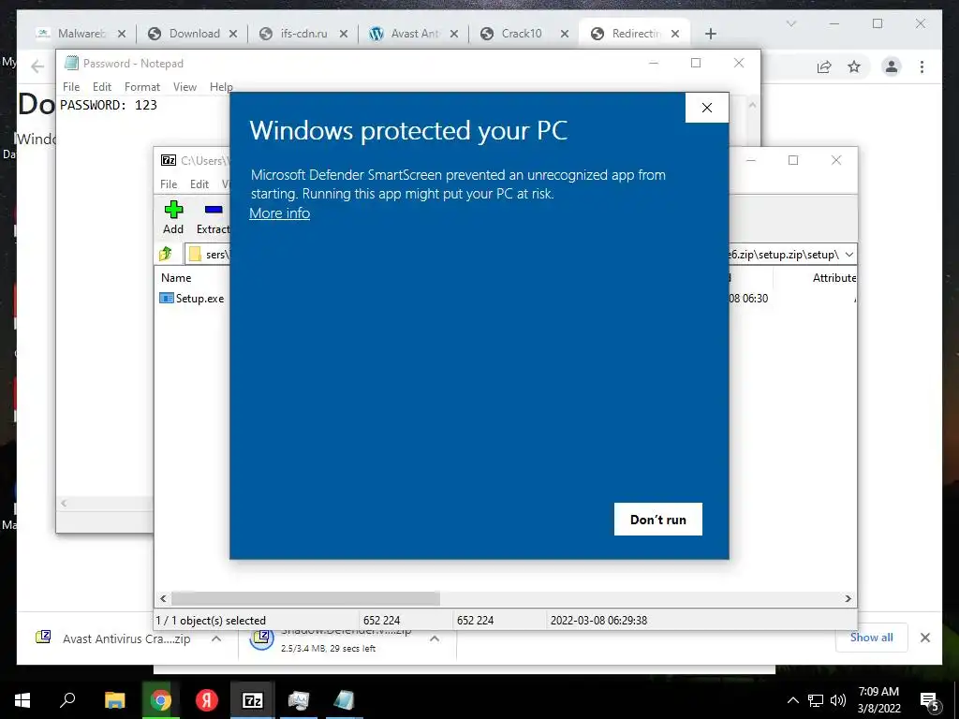Viewport: 959px width, 719px height.
Task: Click Show all downloads button
Action: 872,638
